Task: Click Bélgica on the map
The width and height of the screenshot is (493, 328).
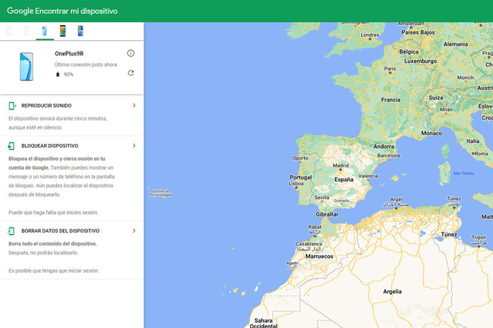Action: point(409,52)
